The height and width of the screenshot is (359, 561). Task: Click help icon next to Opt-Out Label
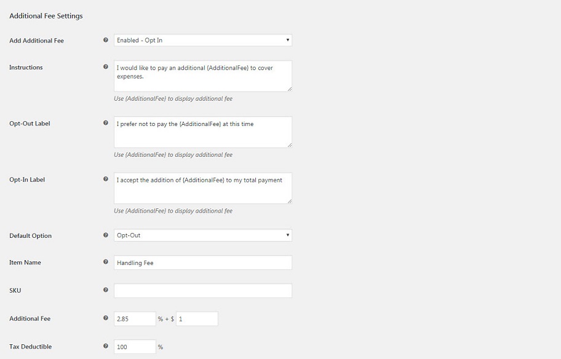click(x=106, y=123)
